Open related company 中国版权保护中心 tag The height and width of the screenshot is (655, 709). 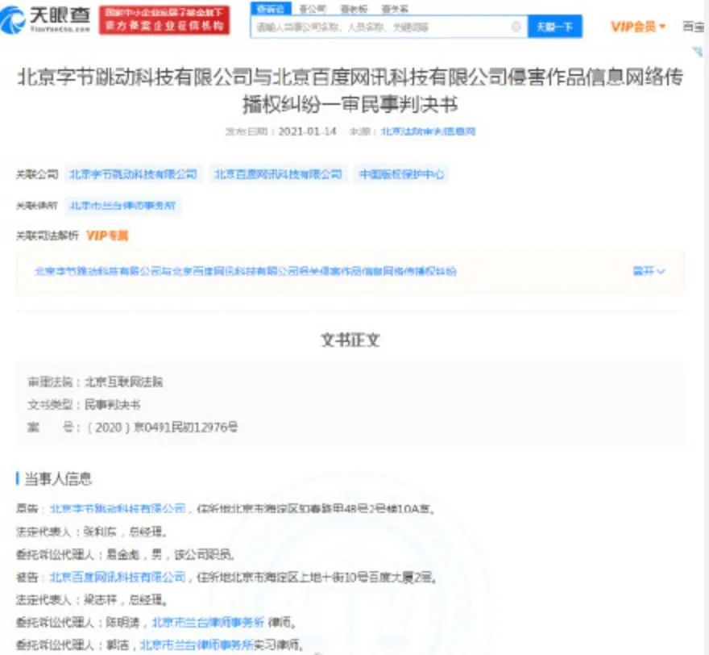click(401, 174)
